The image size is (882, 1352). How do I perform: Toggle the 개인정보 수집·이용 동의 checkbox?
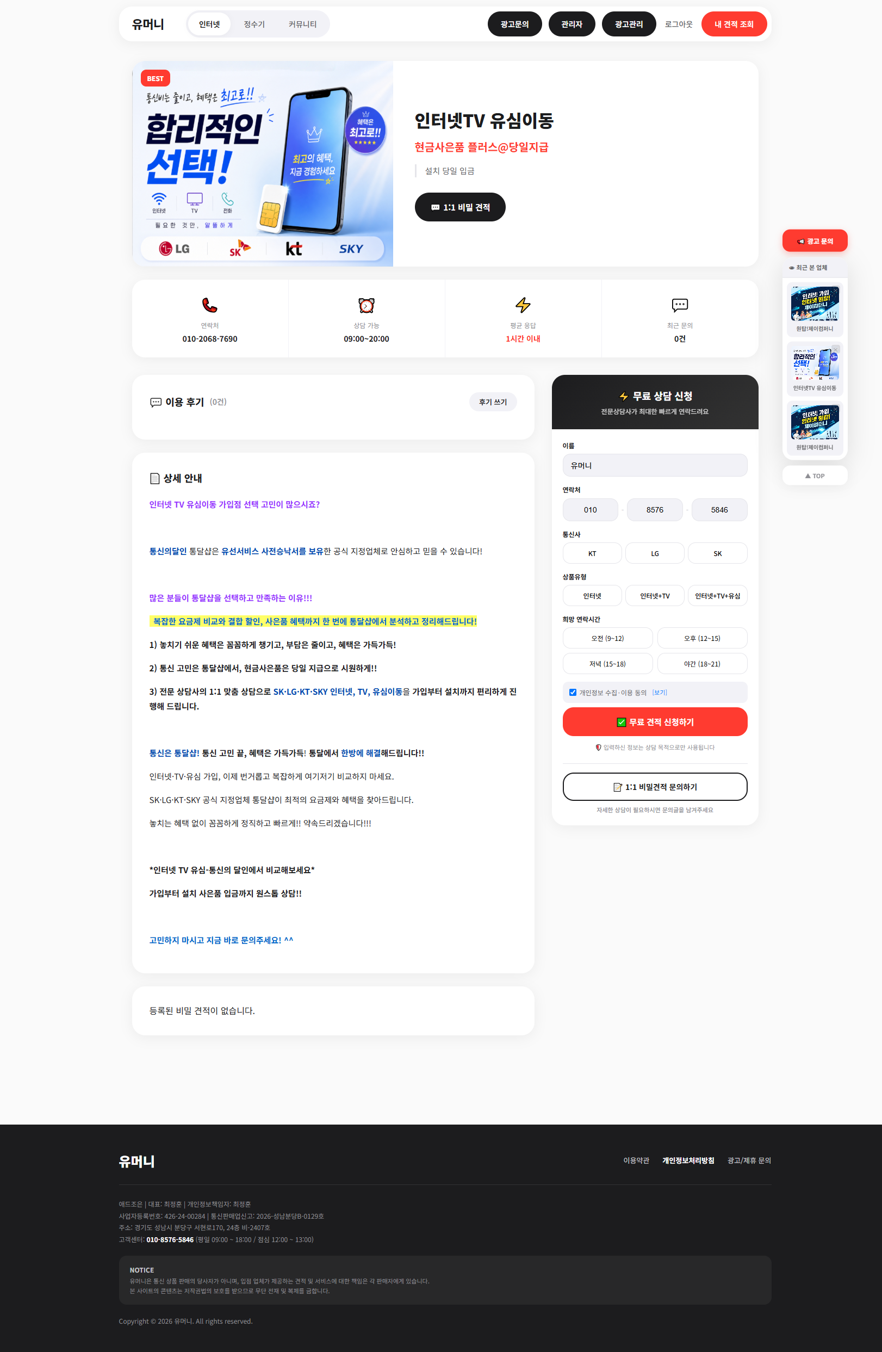tap(573, 693)
